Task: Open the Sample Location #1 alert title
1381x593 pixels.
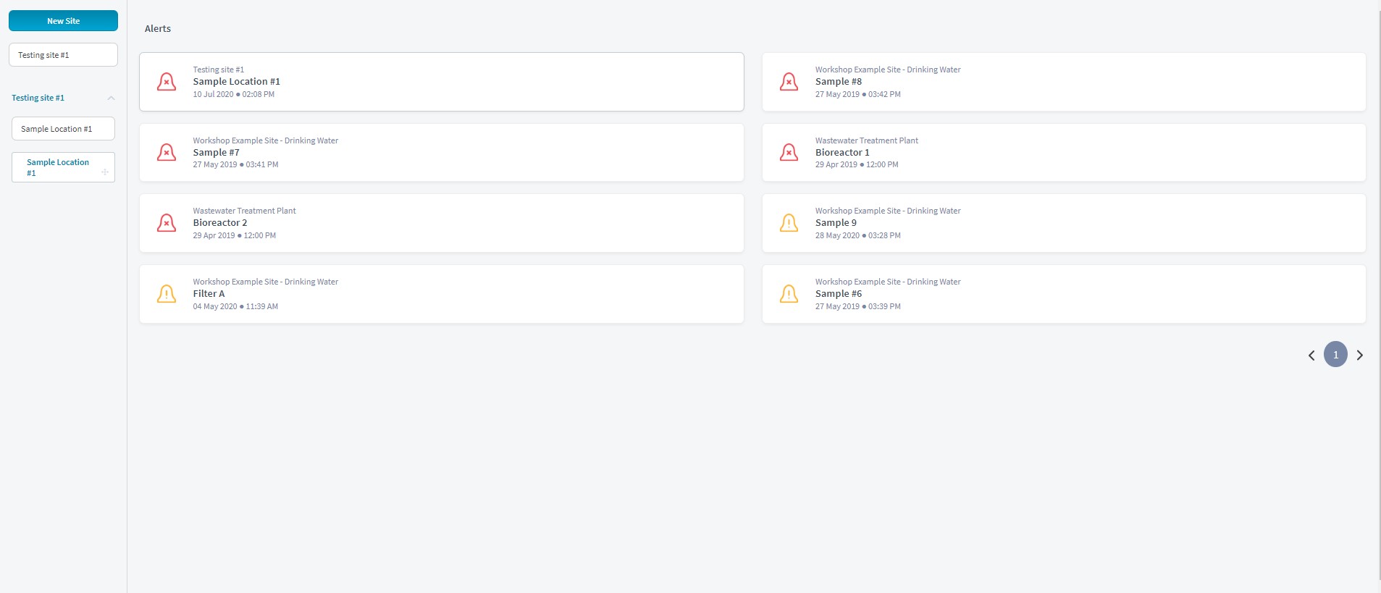Action: point(236,82)
